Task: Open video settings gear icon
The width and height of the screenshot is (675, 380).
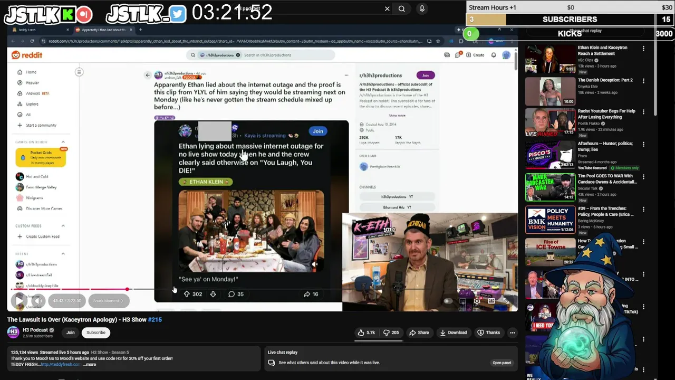Action: click(x=477, y=301)
